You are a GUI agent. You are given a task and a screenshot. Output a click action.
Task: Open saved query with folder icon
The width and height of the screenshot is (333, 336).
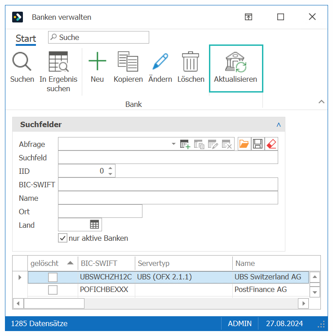pyautogui.click(x=244, y=144)
